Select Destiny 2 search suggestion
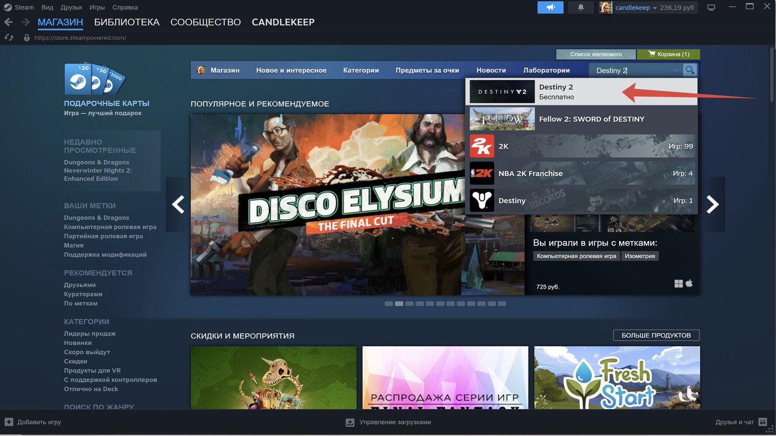Viewport: 776px width, 436px height. pos(581,92)
